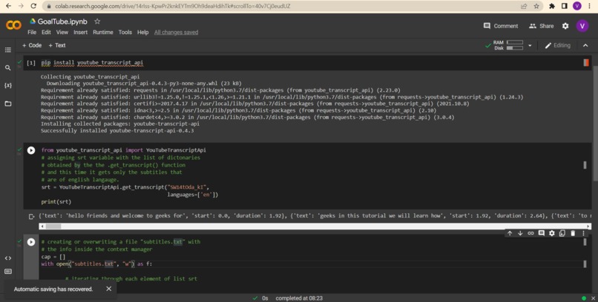
Task: Open the cell editor settings gear
Action: pos(551,233)
